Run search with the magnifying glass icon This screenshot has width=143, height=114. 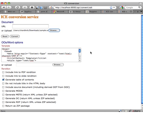click(139, 7)
